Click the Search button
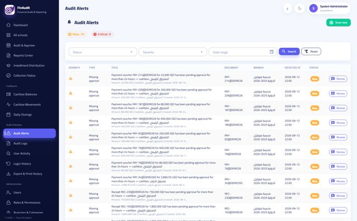Image resolution: width=357 pixels, height=221 pixels. (x=289, y=51)
